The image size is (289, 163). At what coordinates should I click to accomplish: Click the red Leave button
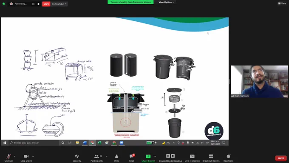click(280, 158)
